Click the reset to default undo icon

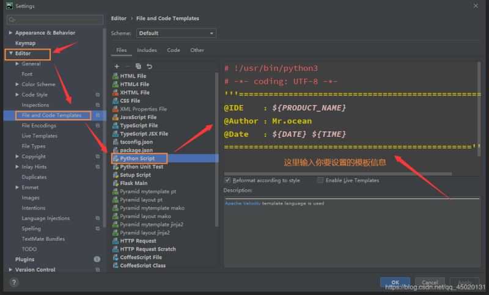coord(149,67)
